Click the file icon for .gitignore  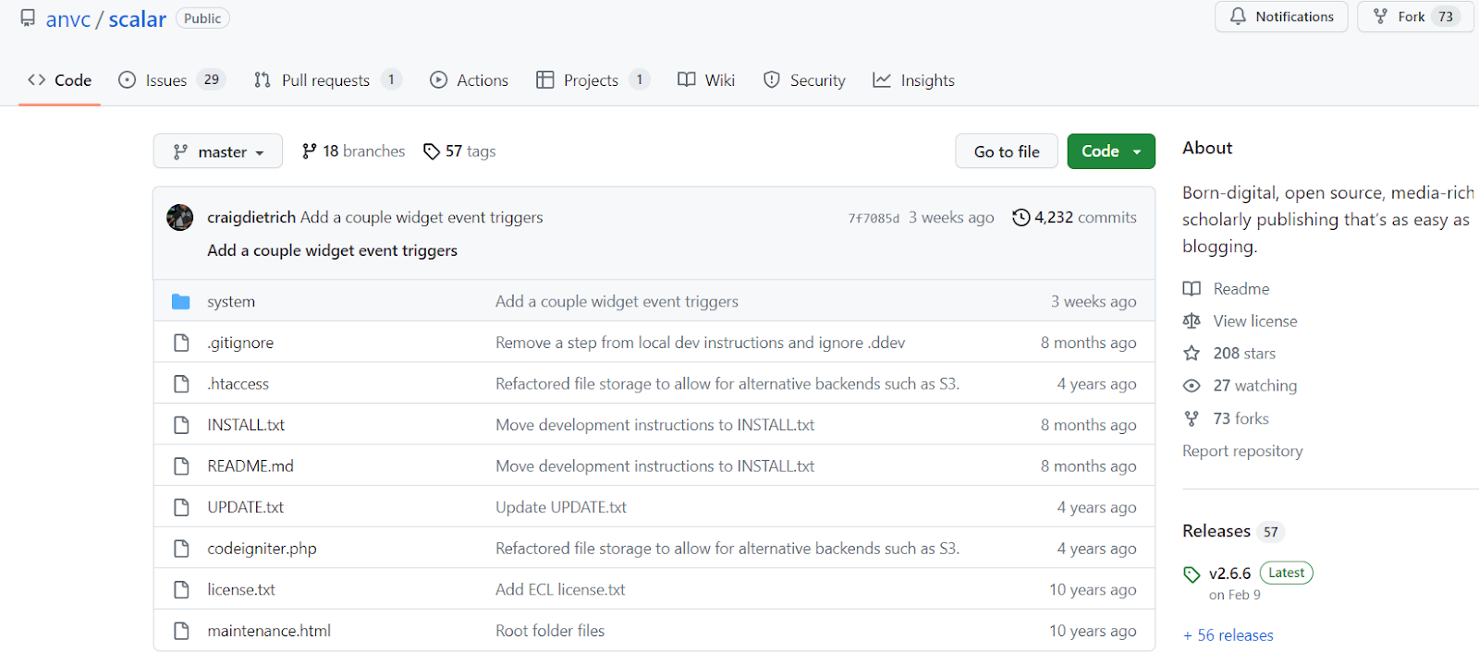coord(181,343)
